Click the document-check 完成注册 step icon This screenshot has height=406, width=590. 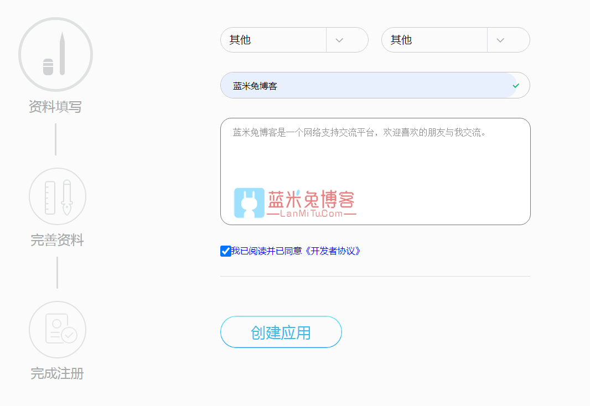(58, 330)
